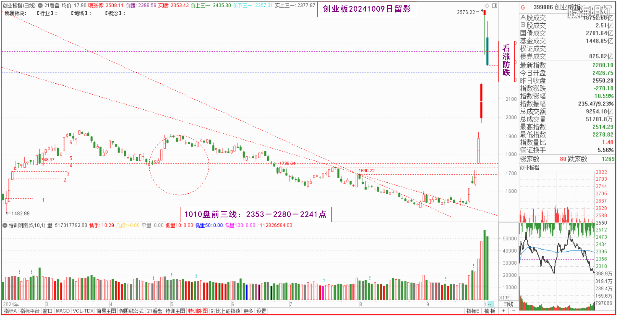617x316 pixels.
Task: Switch to the VOL-TDX indicator tab
Action: 83,311
